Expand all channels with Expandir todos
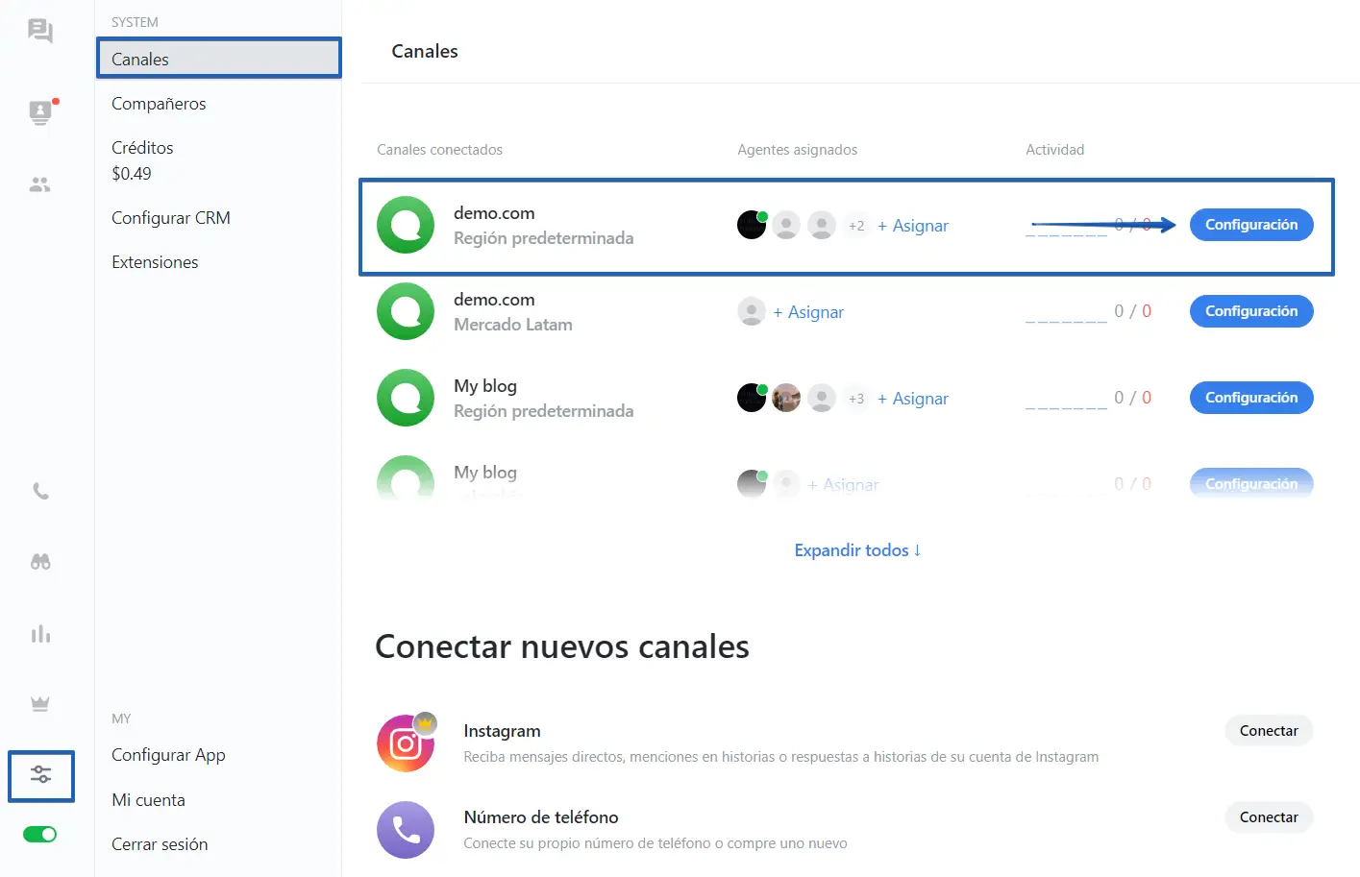The width and height of the screenshot is (1360, 877). click(x=857, y=550)
